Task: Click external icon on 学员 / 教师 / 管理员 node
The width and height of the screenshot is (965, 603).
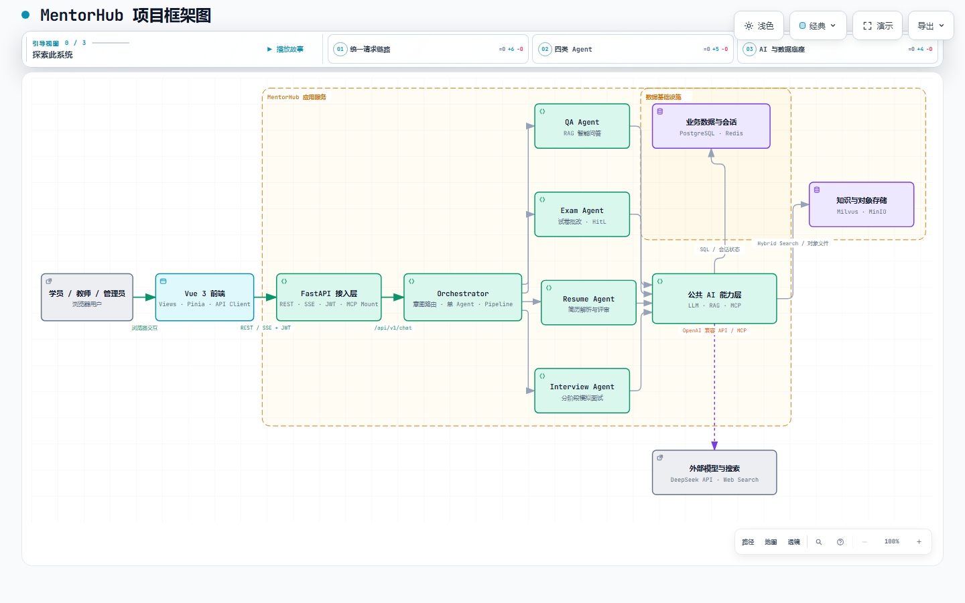Action: [x=49, y=281]
